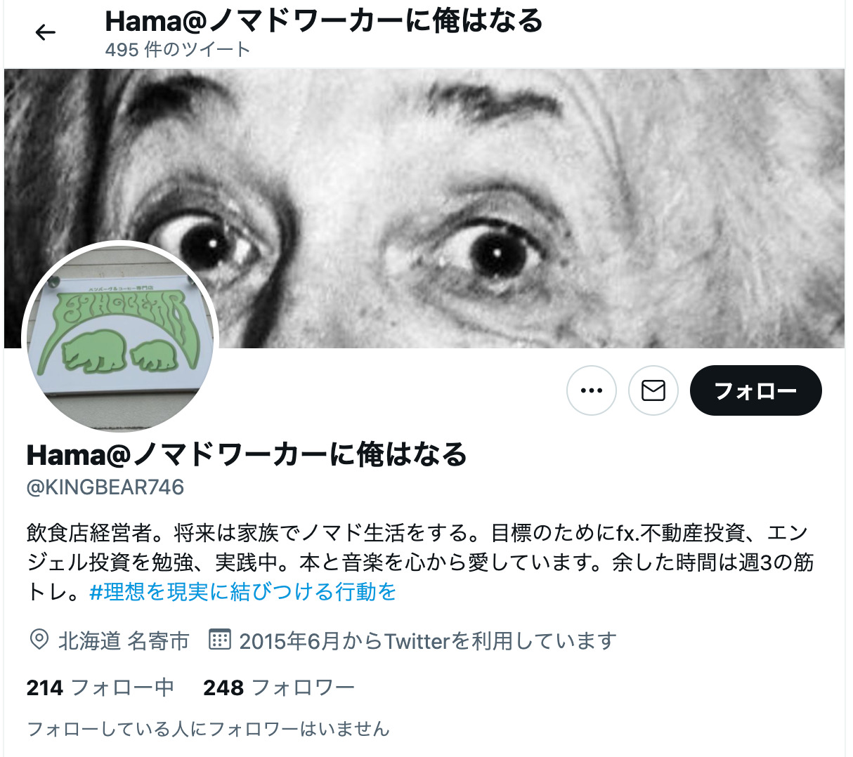Click the calendar joined-date icon
853x757 pixels.
tap(220, 640)
